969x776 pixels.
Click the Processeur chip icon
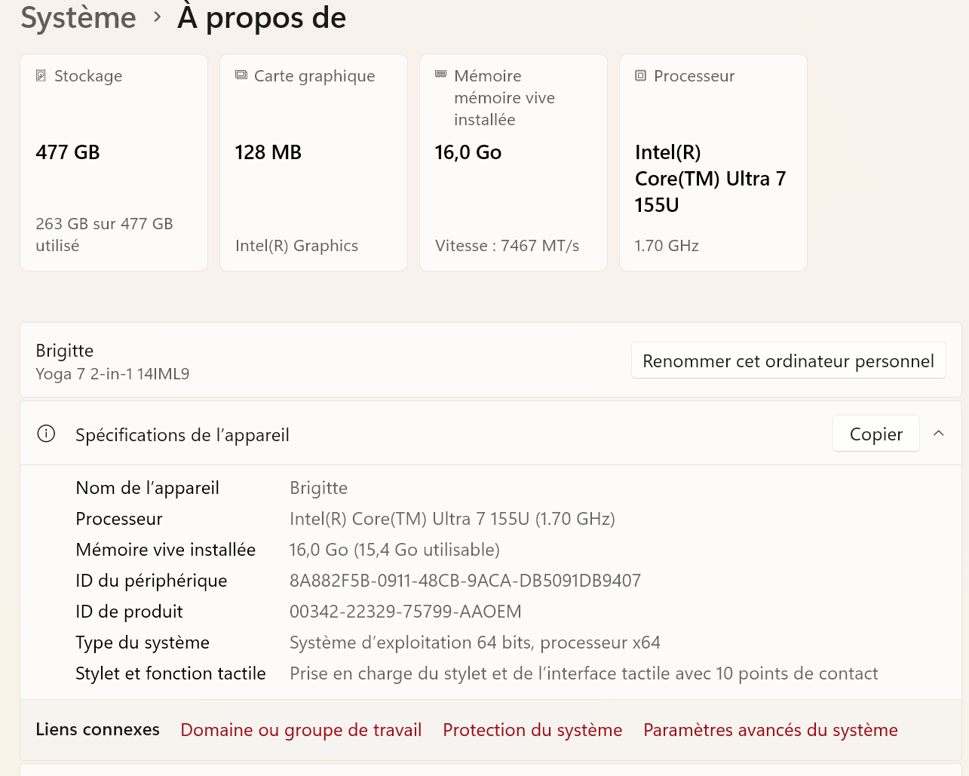[640, 75]
